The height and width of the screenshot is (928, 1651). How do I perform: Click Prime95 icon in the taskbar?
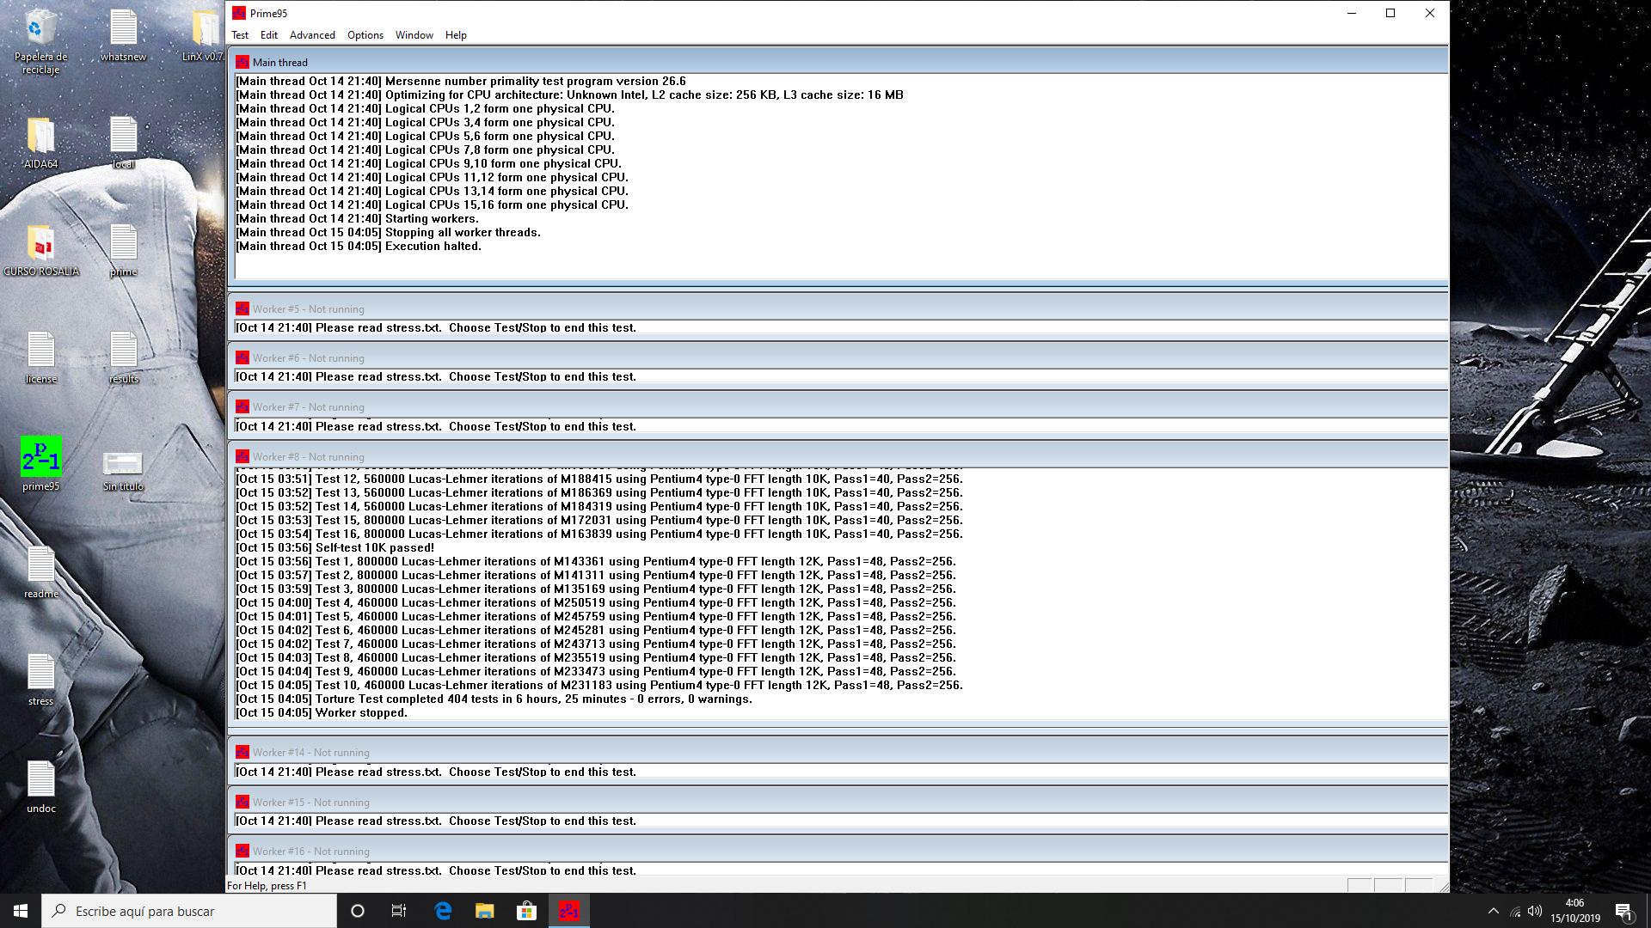coord(568,911)
